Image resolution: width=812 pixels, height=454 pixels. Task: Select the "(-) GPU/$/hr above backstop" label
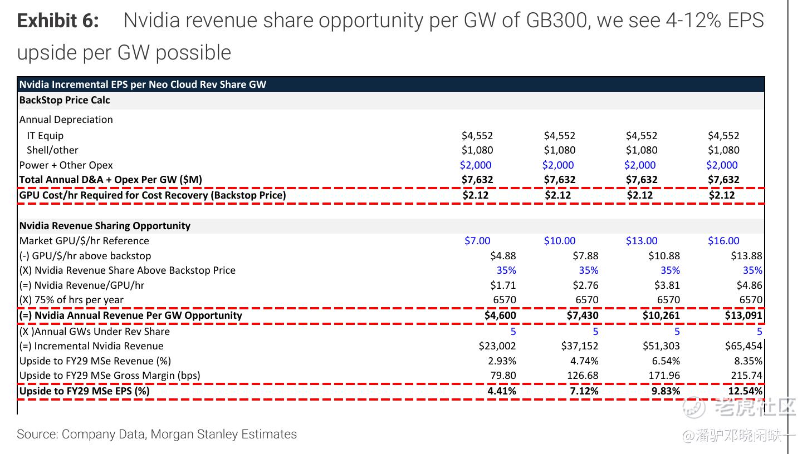click(85, 256)
